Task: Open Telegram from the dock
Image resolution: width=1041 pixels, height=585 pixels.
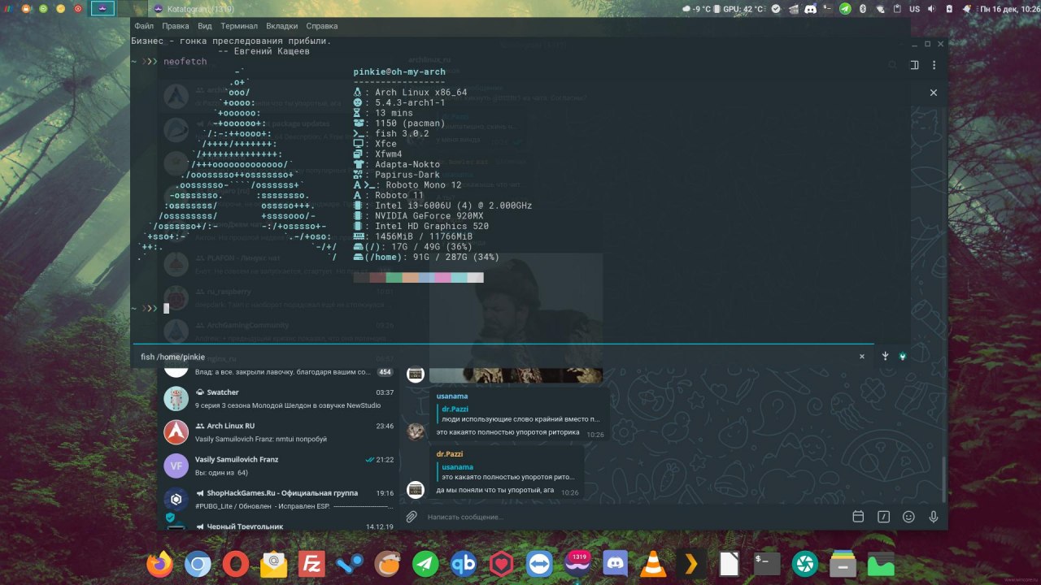Action: (425, 563)
